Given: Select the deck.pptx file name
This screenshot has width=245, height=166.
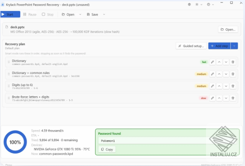Looking at the screenshot, I should pyautogui.click(x=18, y=27).
